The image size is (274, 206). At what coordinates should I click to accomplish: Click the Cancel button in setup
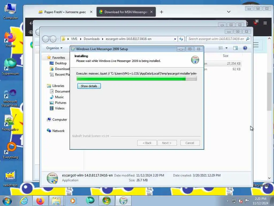pyautogui.click(x=190, y=143)
